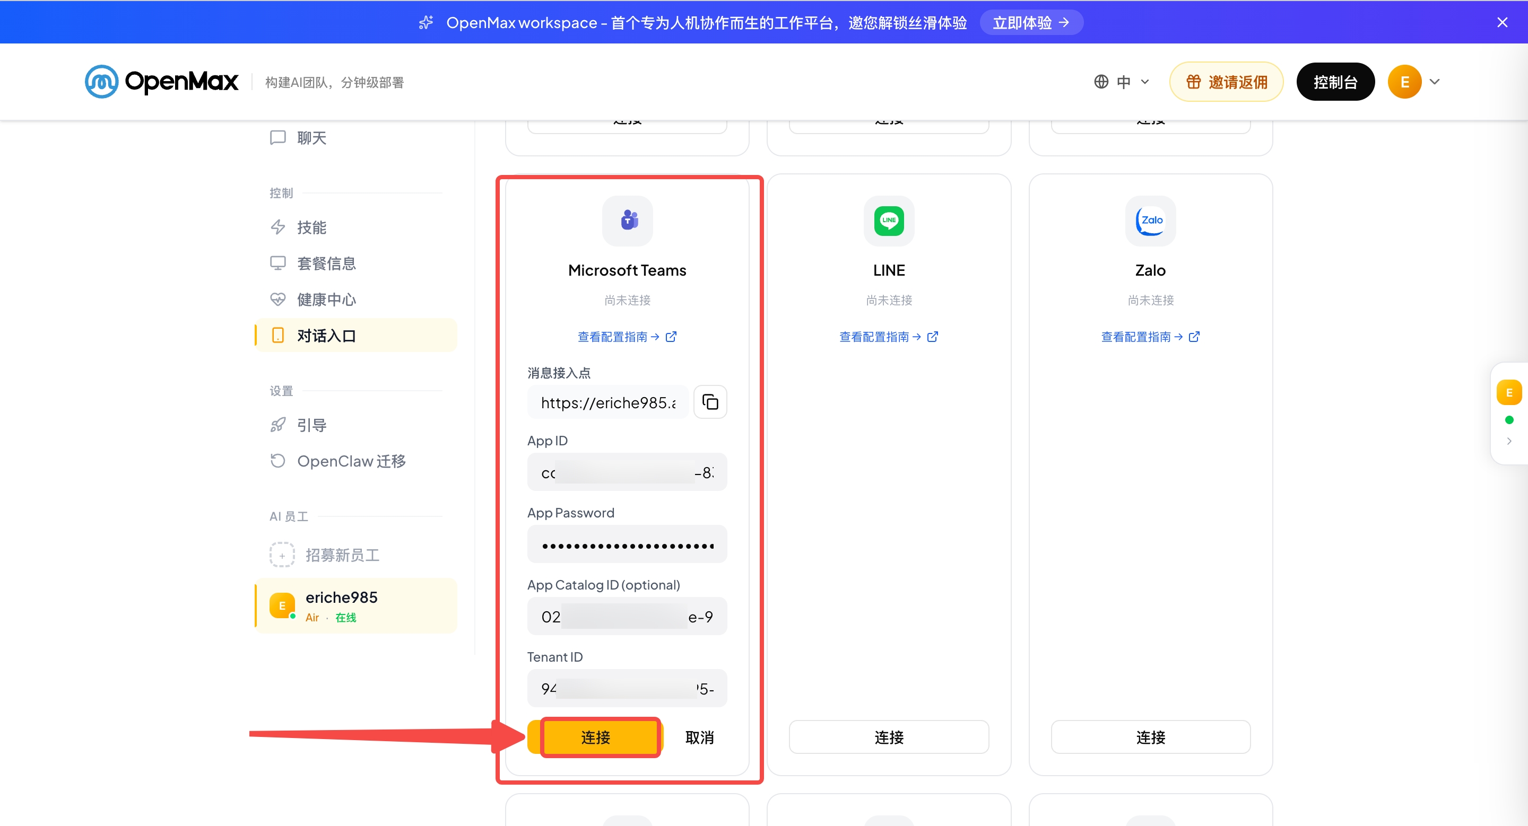Click the ericche985 avatar icon in sidebar
1528x826 pixels.
[x=282, y=605]
